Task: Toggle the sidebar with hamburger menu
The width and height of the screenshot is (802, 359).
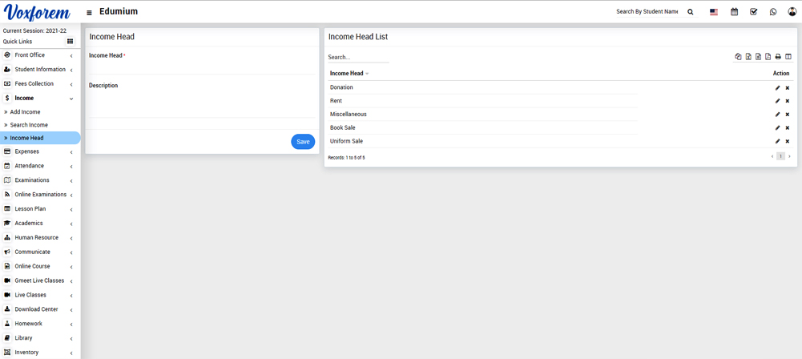Action: pyautogui.click(x=89, y=13)
